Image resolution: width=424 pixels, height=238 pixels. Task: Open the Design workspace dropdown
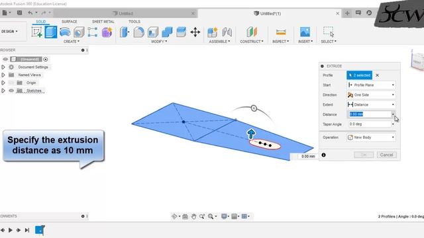point(9,31)
